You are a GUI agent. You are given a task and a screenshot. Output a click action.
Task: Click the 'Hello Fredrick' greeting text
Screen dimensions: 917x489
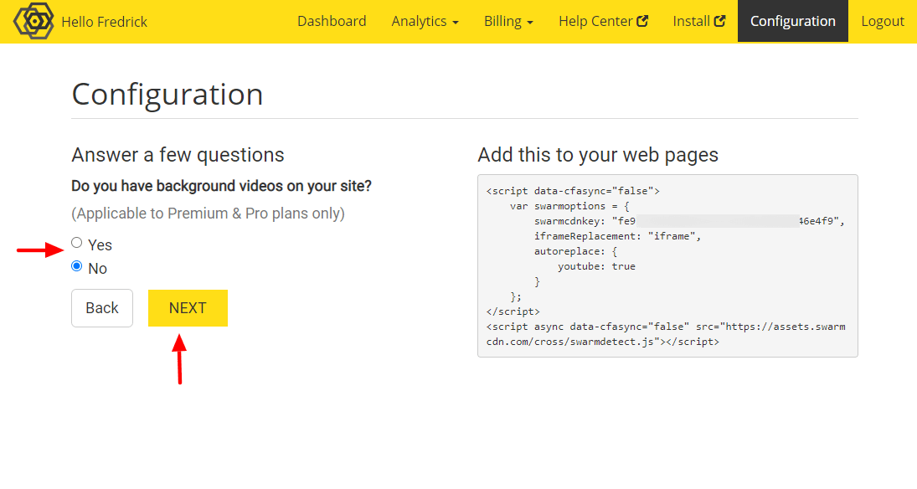104,22
